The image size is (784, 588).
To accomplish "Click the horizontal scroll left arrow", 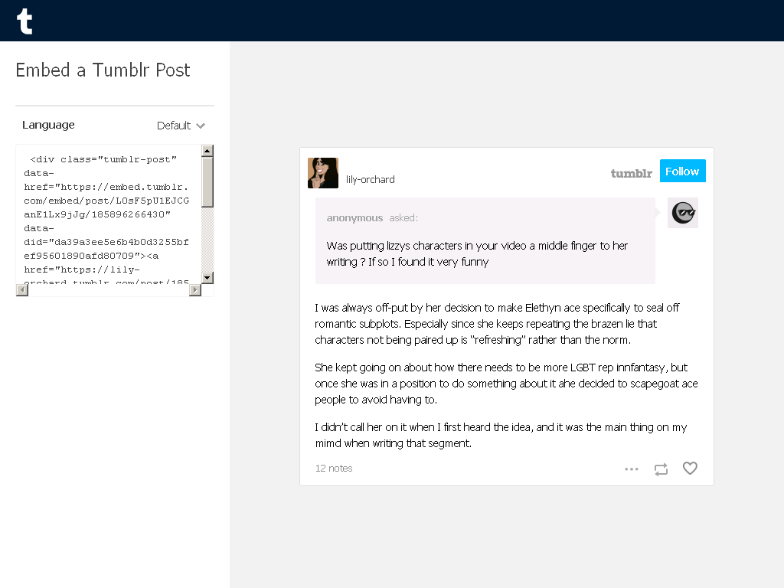I will tap(22, 290).
